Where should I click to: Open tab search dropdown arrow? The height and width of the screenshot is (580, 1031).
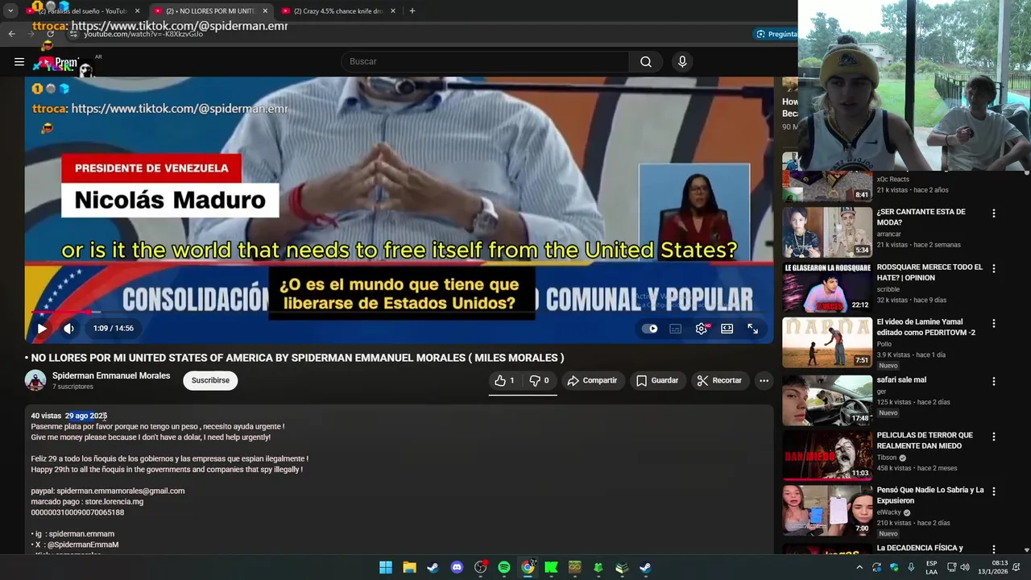point(10,11)
